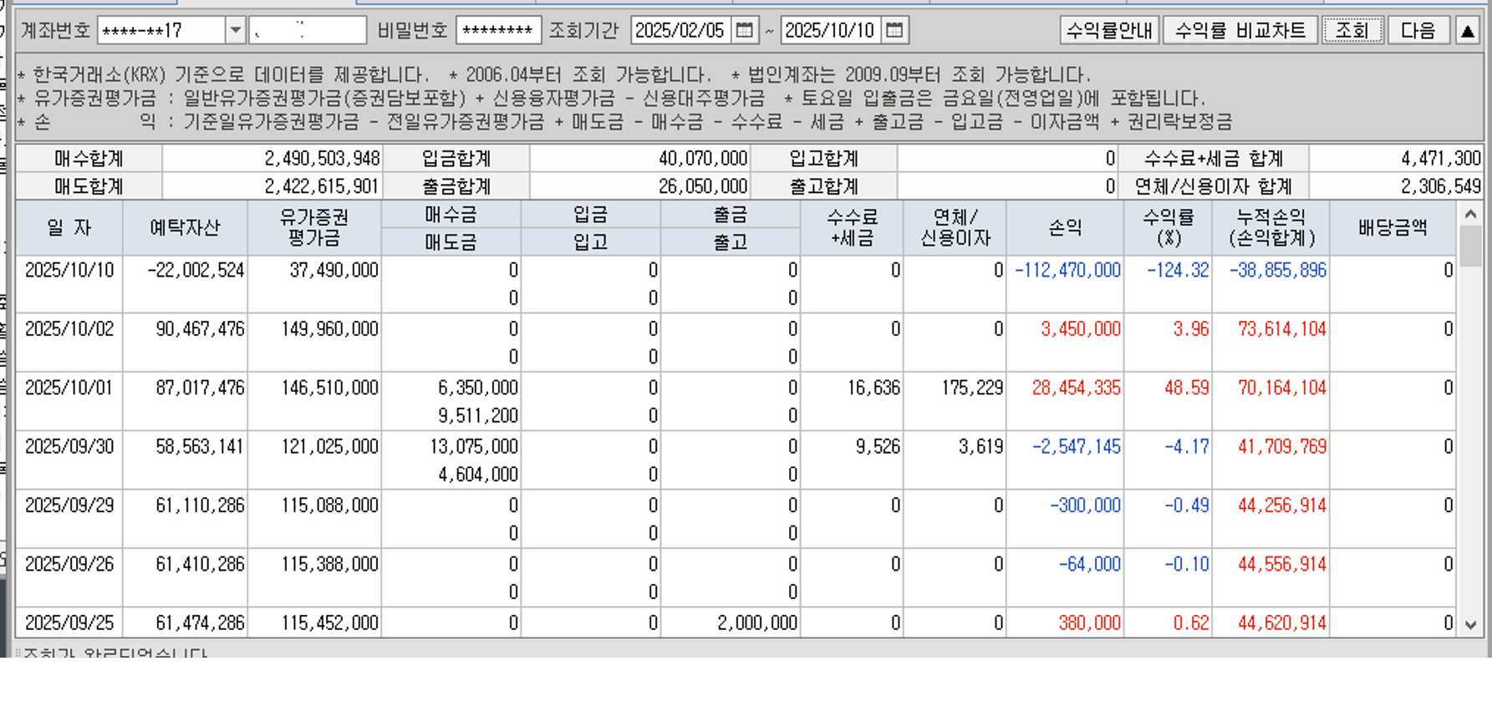This screenshot has height=722, width=1492.
Task: Click the table scrollbar up arrow
Action: (x=1470, y=215)
